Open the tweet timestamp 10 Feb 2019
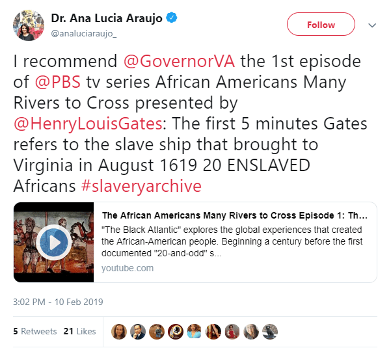This screenshot has width=391, height=348. point(58,302)
